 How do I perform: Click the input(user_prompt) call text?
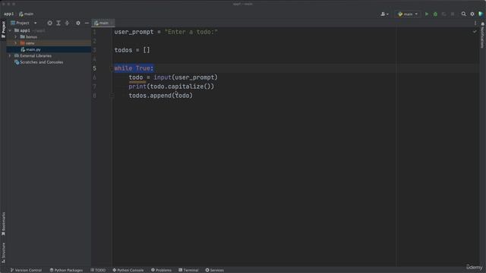(x=185, y=77)
